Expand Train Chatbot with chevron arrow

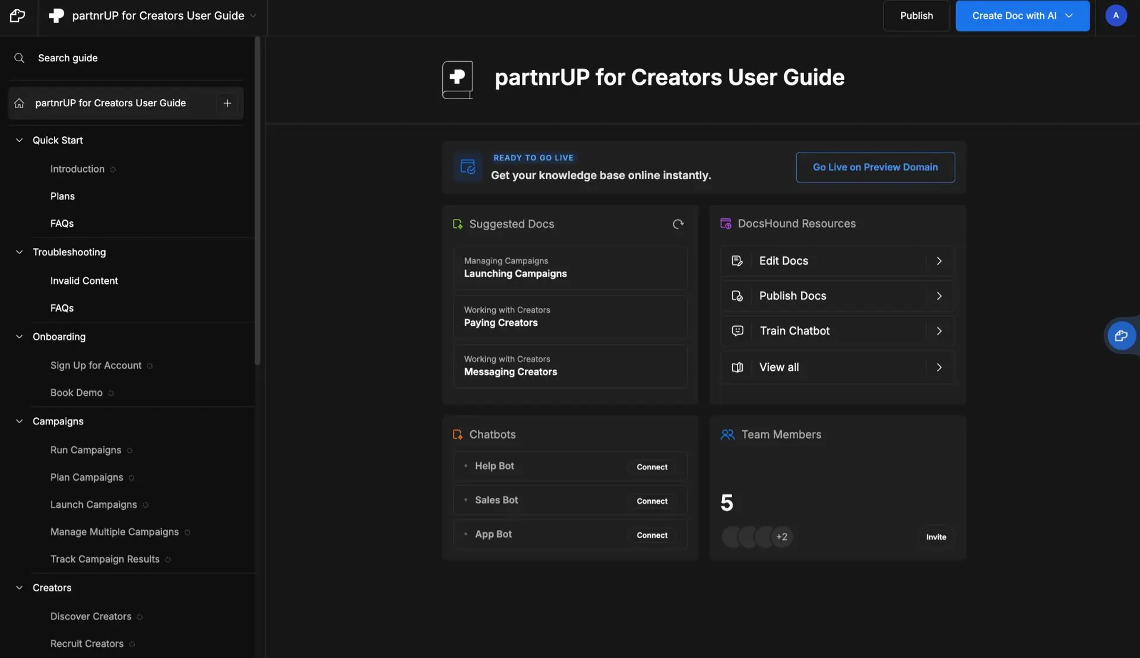[x=939, y=331]
